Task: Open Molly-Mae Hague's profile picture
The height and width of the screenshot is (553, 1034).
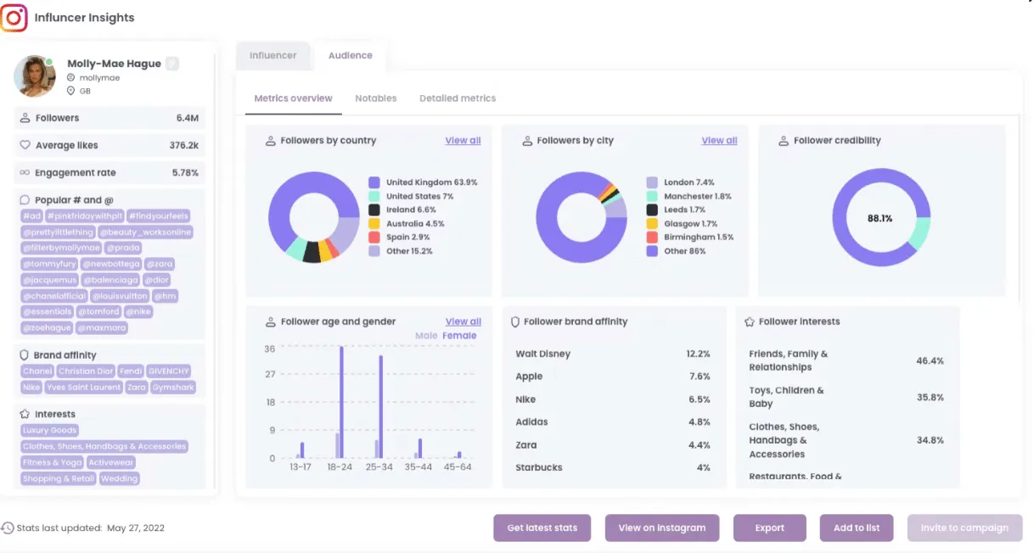Action: tap(35, 76)
